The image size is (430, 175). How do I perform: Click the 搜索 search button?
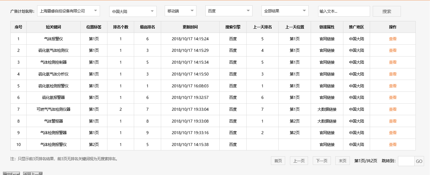[386, 11]
